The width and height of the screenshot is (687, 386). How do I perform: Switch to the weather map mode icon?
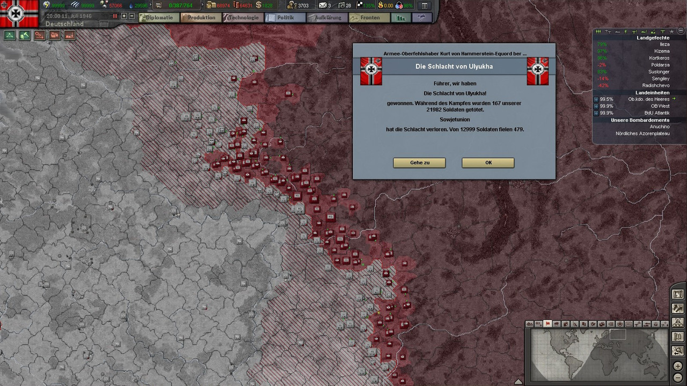point(557,324)
